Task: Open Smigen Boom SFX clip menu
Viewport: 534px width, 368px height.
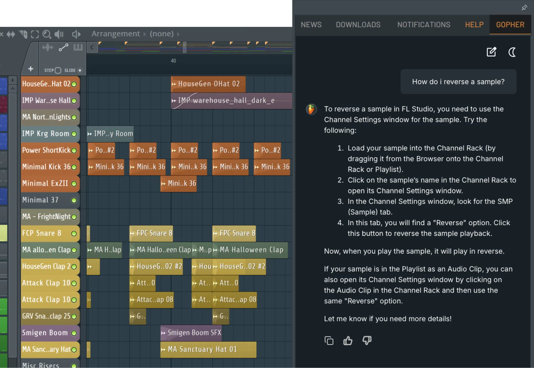Action: pyautogui.click(x=163, y=333)
